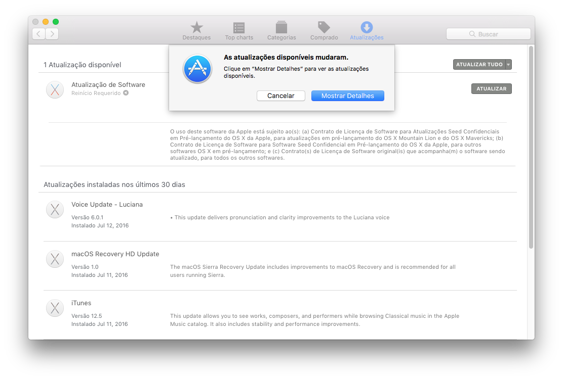Click the App Store icon in dialog
This screenshot has height=380, width=563.
click(197, 69)
